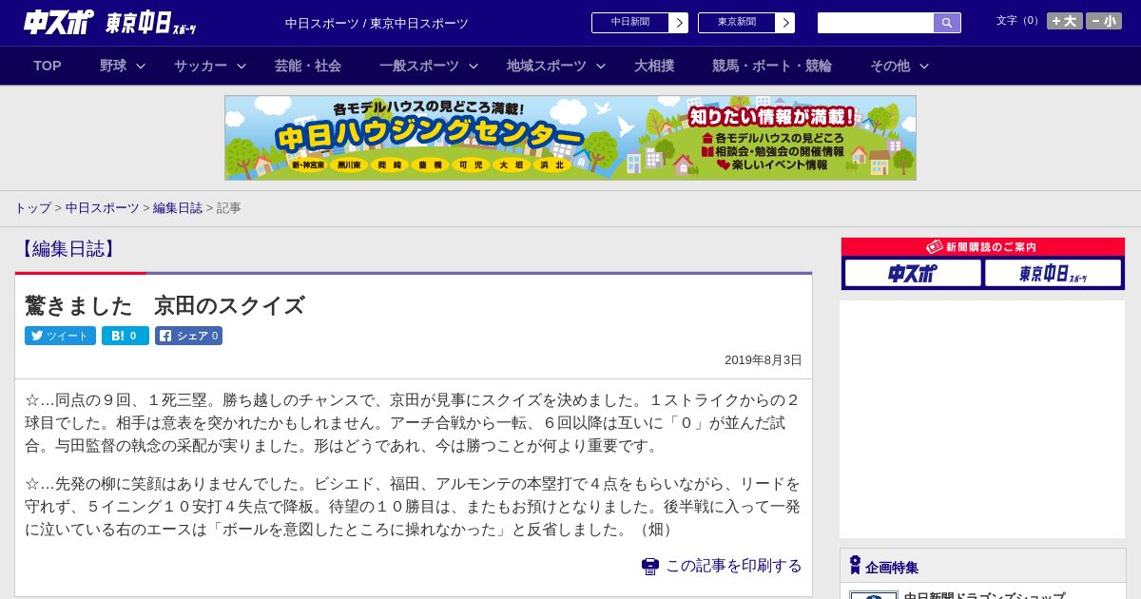Open the 大相撲 menu item
Screen dimensions: 1141x599
point(654,66)
